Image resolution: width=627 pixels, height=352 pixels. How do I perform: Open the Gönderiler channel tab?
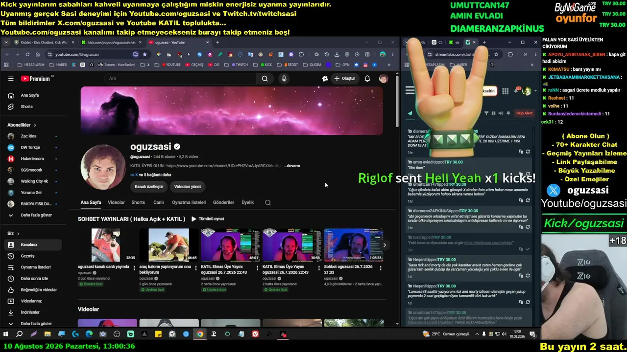tap(223, 202)
